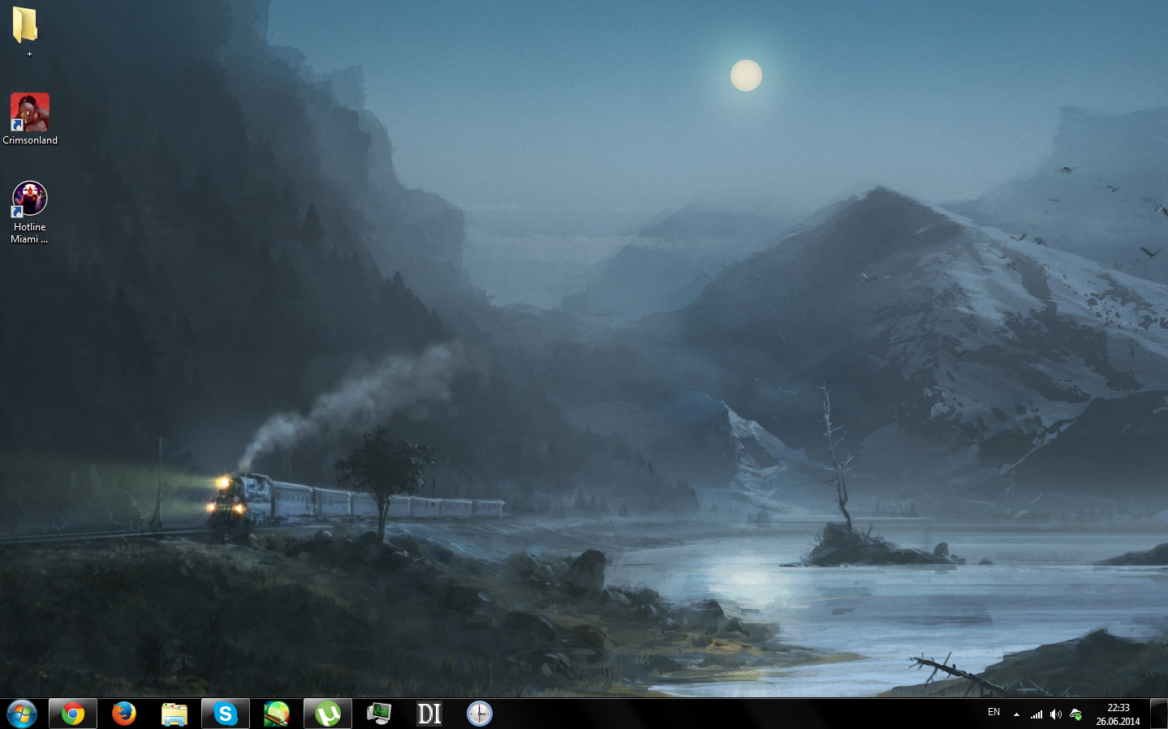Screen dimensions: 1168x729
Task: Open the network signal tray icon
Action: 1037,714
